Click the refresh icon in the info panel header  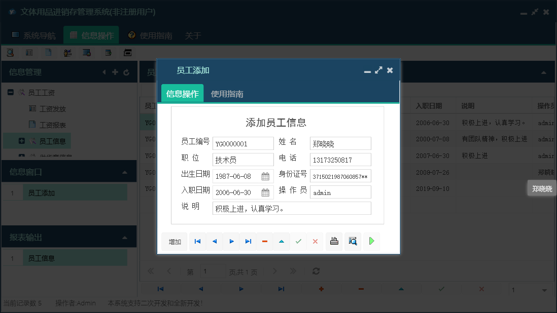(126, 72)
